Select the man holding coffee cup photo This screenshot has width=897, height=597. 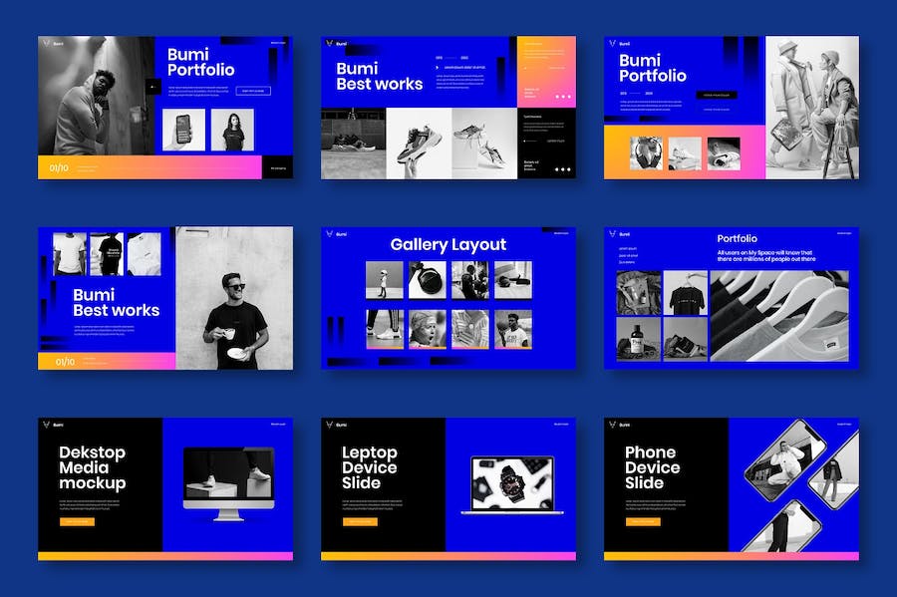pyautogui.click(x=235, y=298)
